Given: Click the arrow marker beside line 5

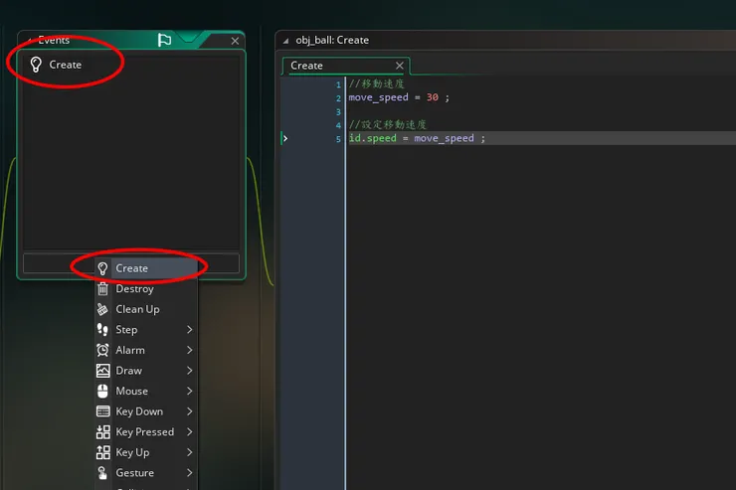Looking at the screenshot, I should tap(285, 138).
